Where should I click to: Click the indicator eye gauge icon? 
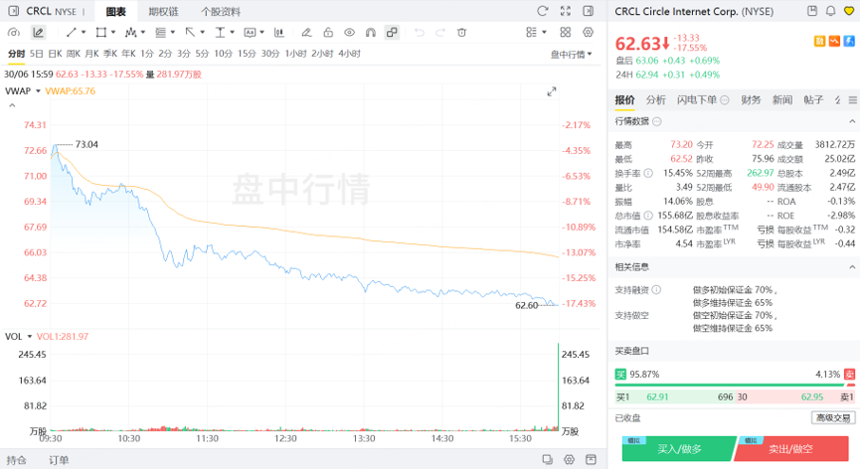(x=14, y=33)
